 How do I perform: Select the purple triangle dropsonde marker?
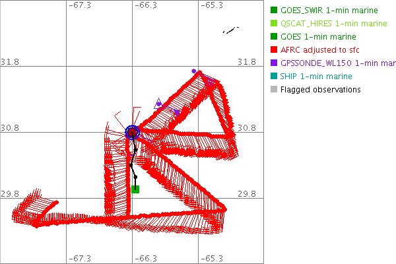click(x=158, y=104)
